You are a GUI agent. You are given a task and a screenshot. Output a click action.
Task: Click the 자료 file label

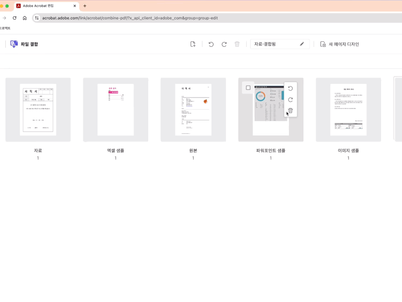click(38, 151)
